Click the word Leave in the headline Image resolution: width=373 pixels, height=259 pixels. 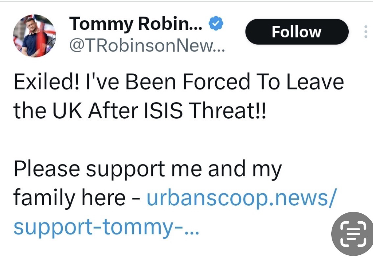point(315,82)
